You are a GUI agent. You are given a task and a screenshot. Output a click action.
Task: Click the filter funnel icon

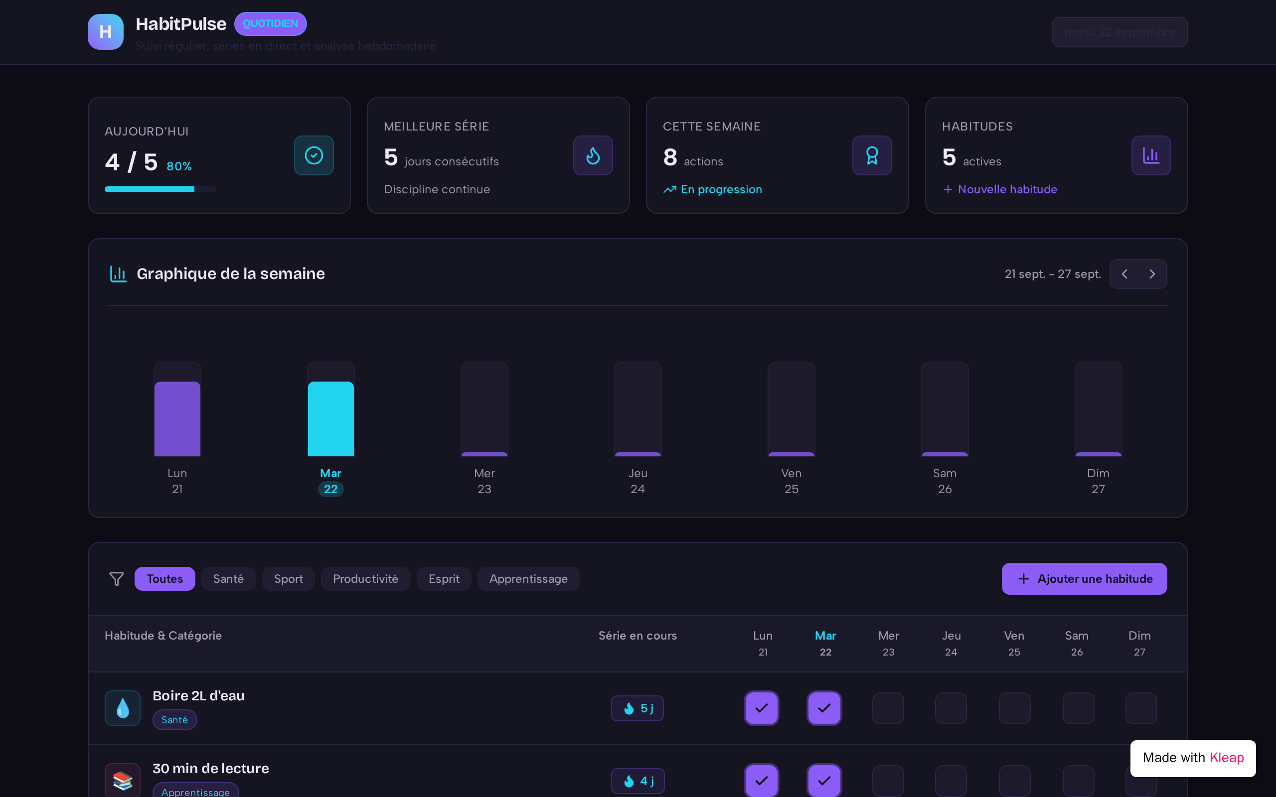tap(117, 579)
